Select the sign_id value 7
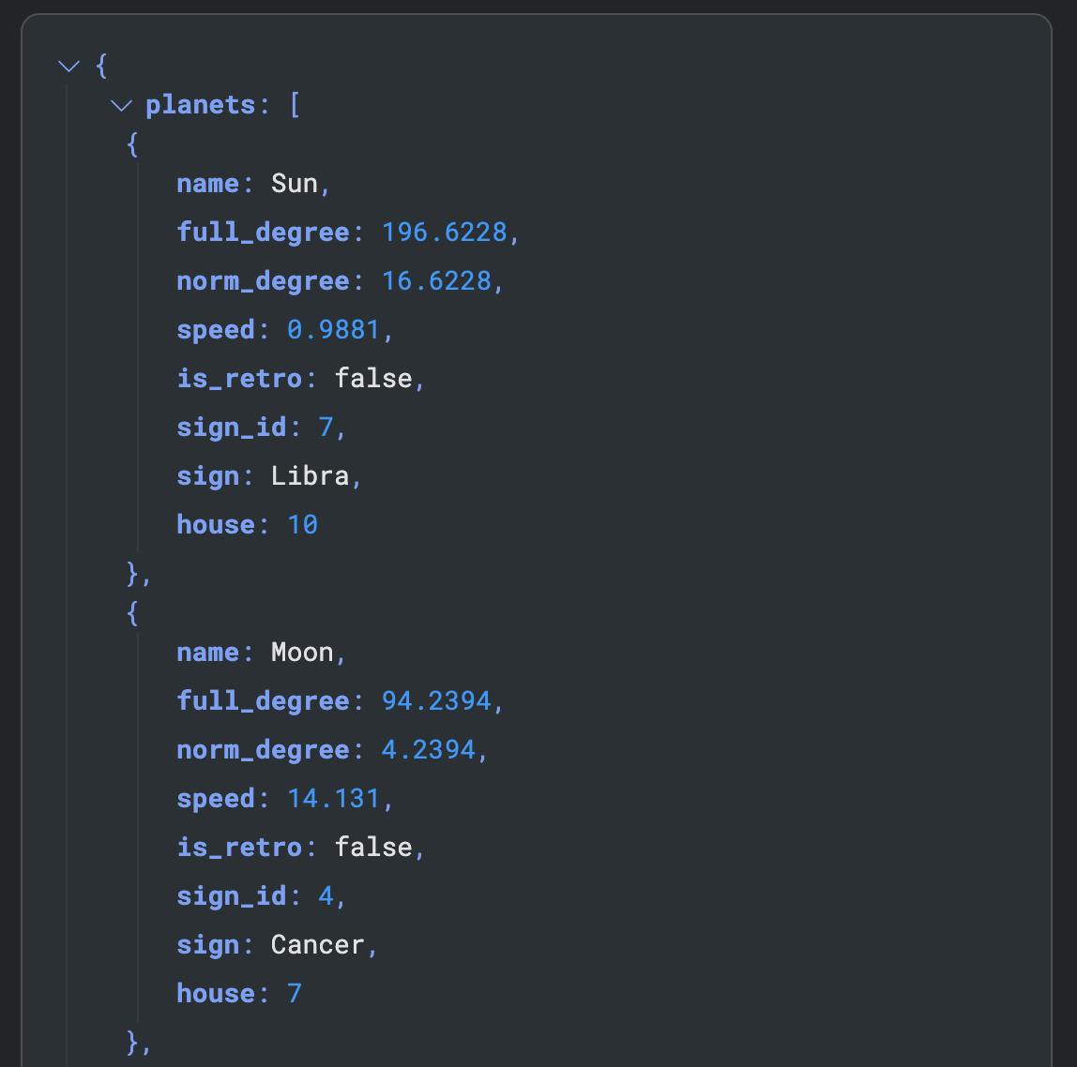The width and height of the screenshot is (1077, 1067). coord(326,428)
